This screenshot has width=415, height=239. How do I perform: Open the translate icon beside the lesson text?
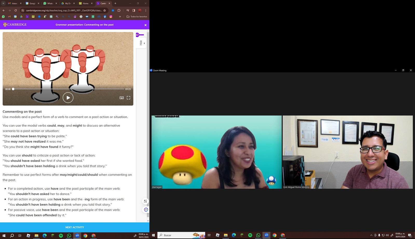(x=146, y=201)
